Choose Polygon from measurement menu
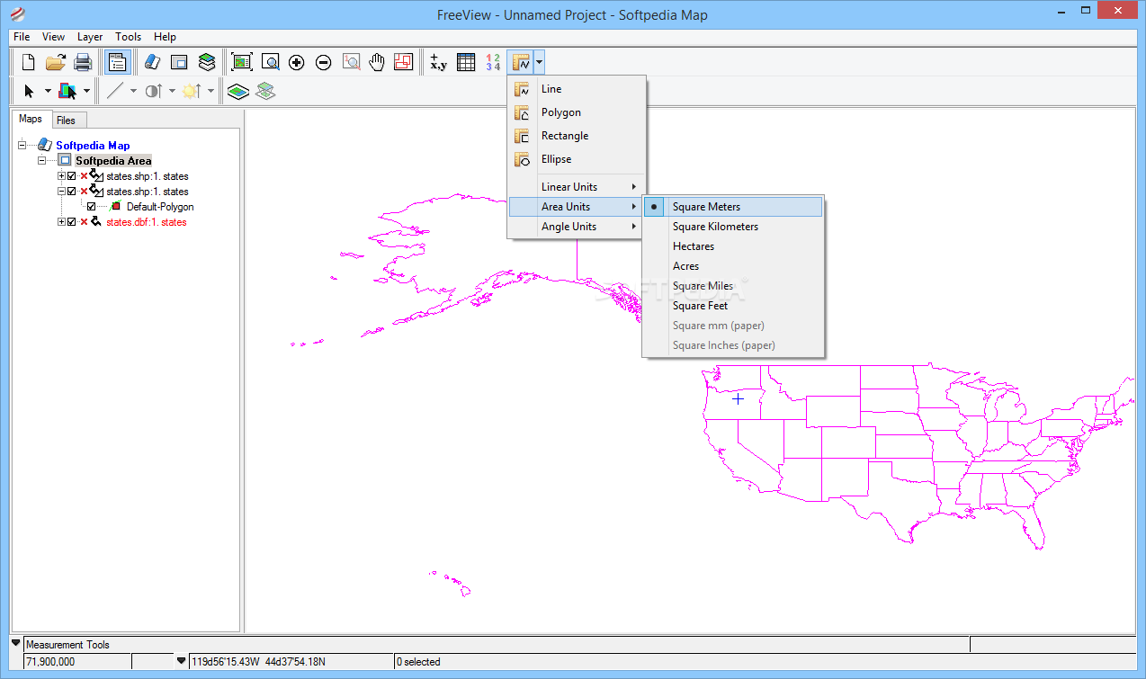 pos(577,112)
